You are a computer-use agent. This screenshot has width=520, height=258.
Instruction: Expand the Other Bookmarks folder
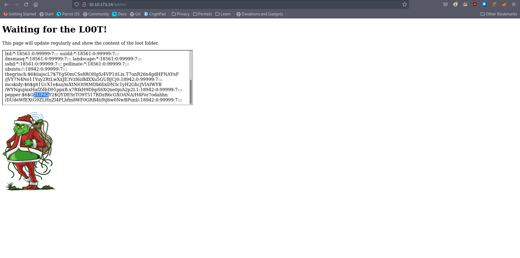coord(499,14)
